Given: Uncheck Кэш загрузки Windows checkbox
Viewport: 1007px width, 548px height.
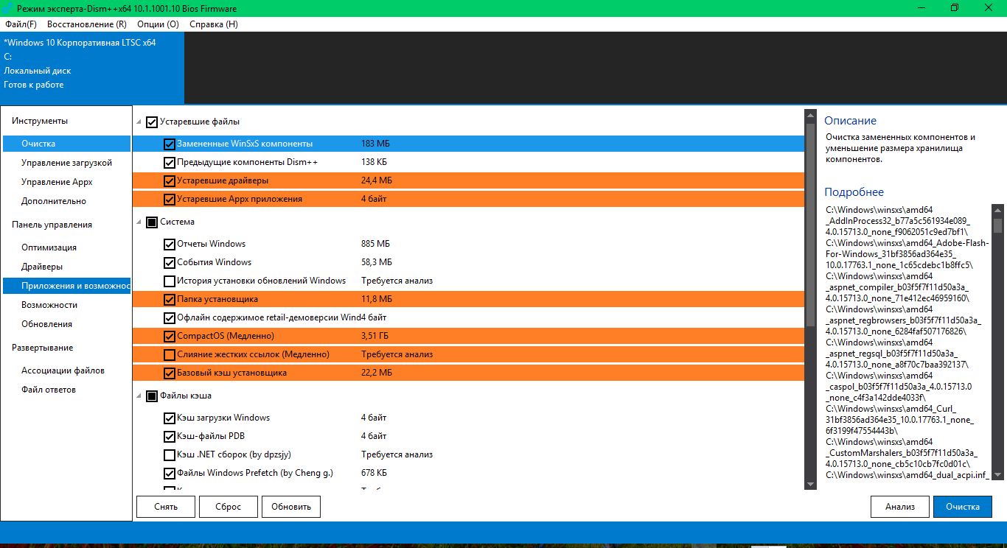Looking at the screenshot, I should (x=169, y=418).
